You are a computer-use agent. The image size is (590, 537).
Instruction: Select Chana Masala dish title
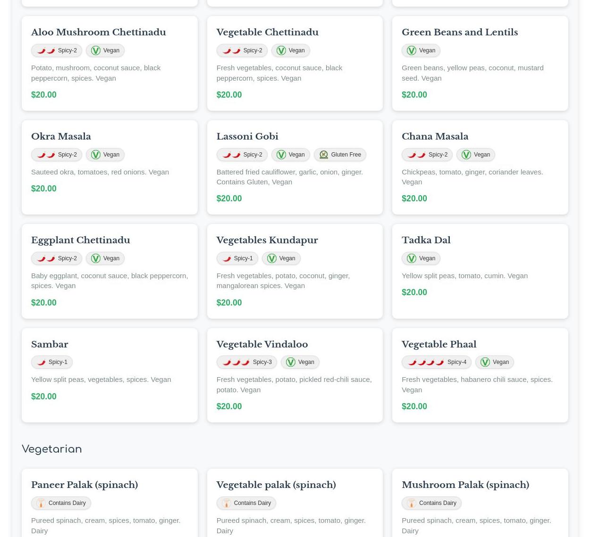click(435, 136)
